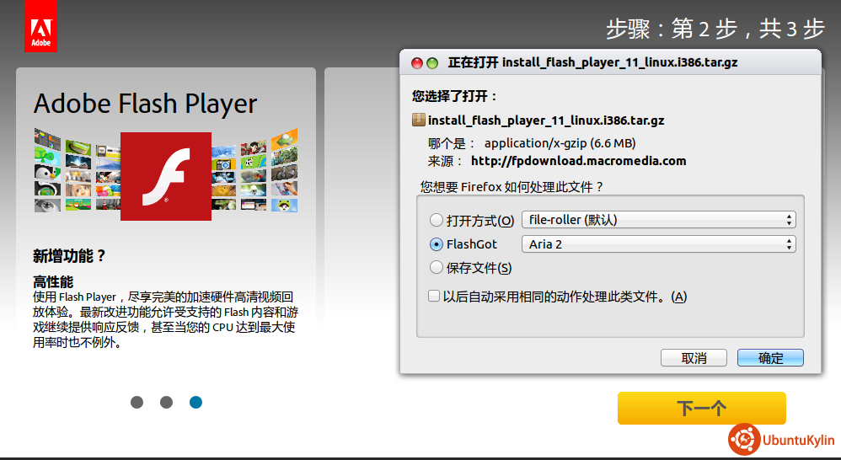Expand the Aria 2 dropdown

[x=658, y=244]
